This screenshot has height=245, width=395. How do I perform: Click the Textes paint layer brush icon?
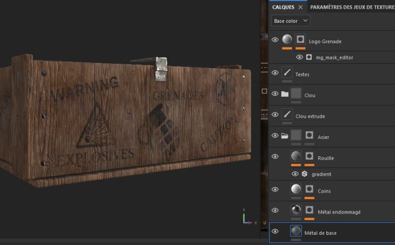tap(287, 72)
